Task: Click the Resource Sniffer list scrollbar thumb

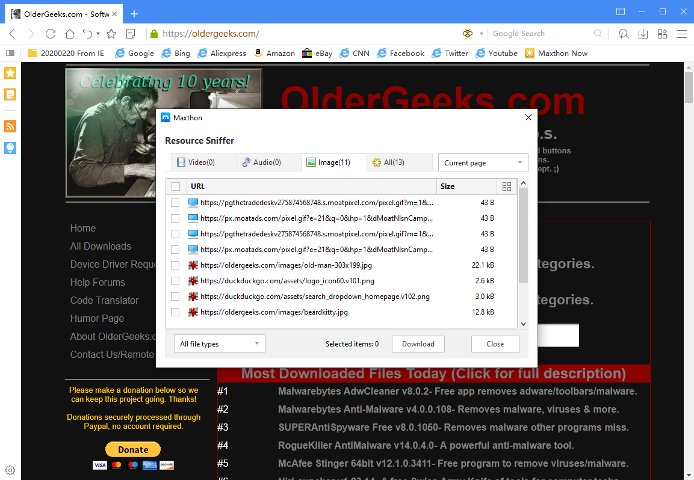Action: [523, 235]
